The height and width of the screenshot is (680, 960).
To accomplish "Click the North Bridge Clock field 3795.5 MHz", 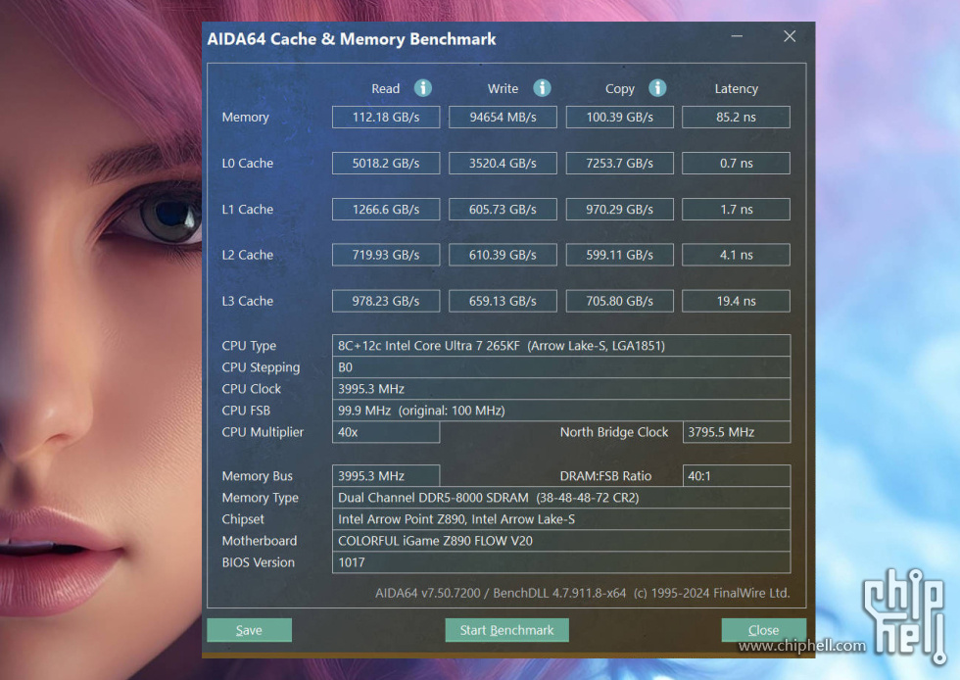I will [737, 432].
